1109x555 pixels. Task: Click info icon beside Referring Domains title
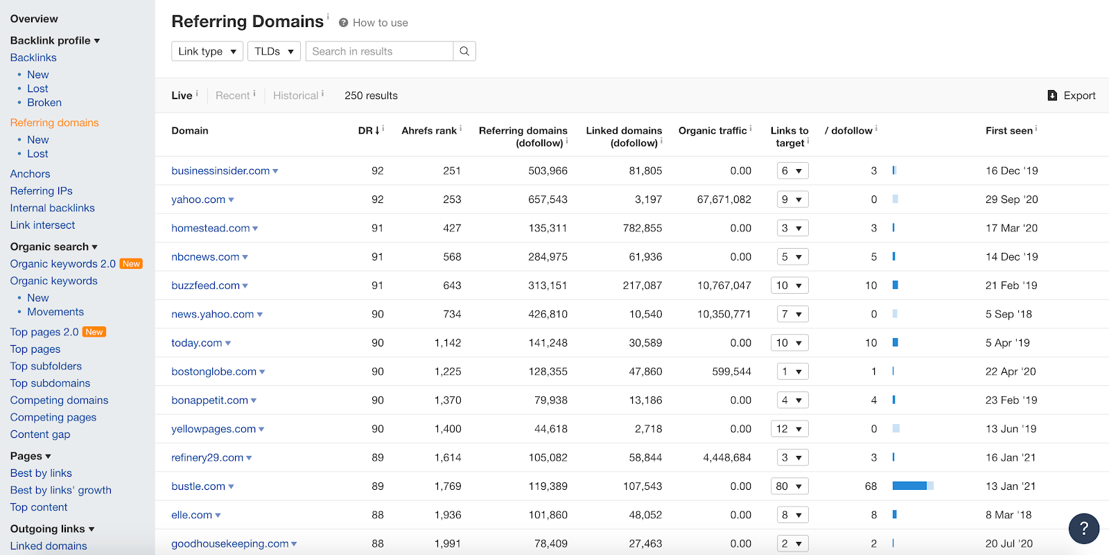328,16
